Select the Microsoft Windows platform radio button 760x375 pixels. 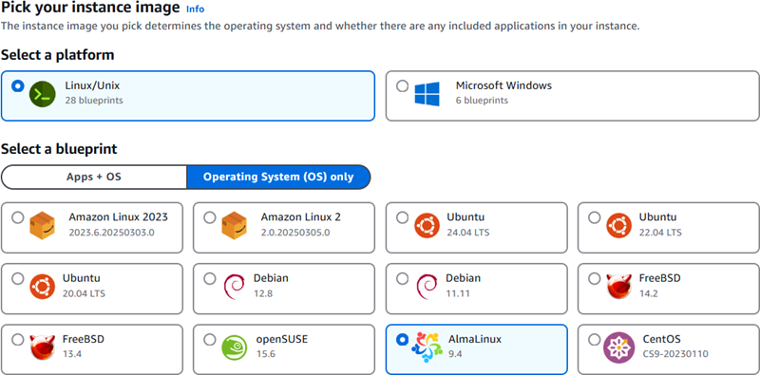pos(402,86)
